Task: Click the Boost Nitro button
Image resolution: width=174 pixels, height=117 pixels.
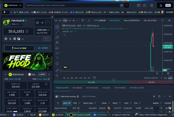Action: [19, 48]
